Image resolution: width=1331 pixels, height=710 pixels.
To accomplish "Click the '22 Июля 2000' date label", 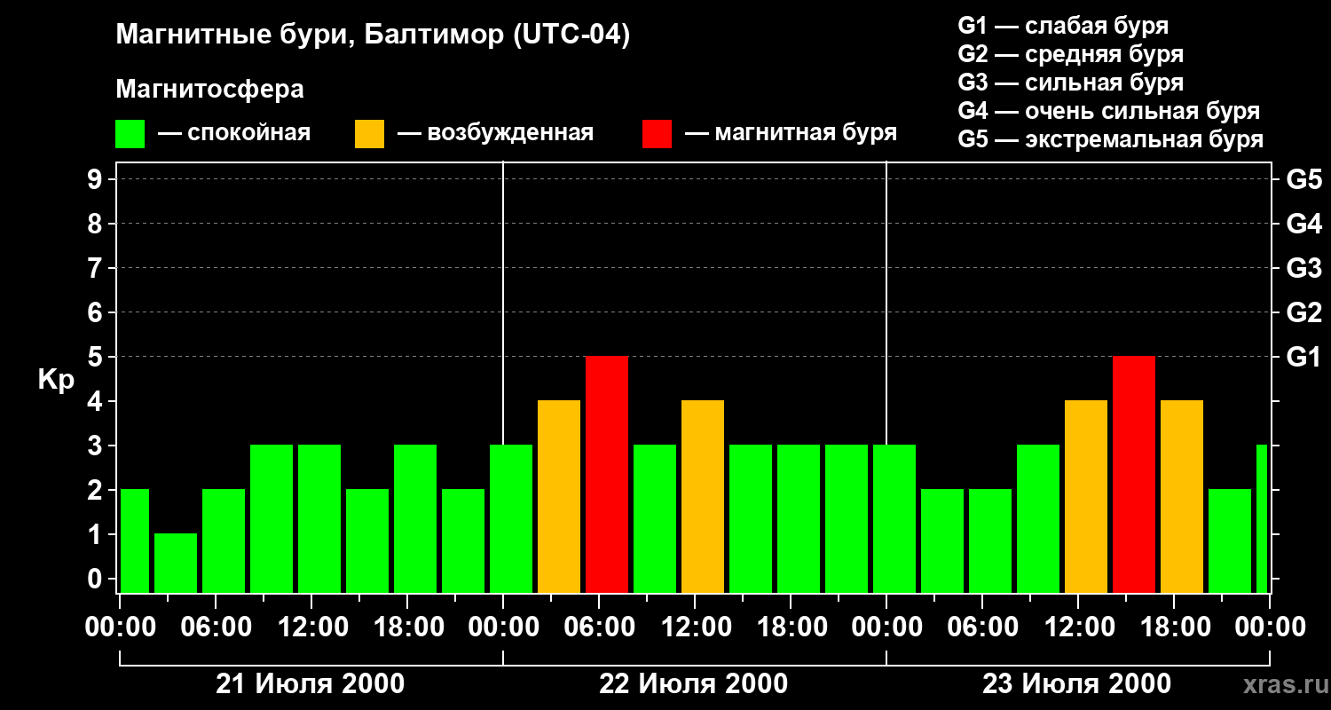I will [694, 684].
